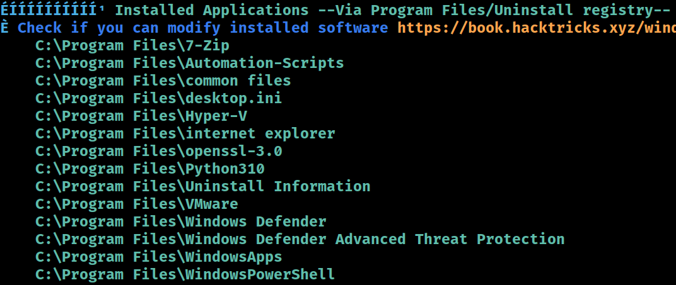Click the Python310 path line
Image resolution: width=676 pixels, height=285 pixels.
[x=150, y=169]
